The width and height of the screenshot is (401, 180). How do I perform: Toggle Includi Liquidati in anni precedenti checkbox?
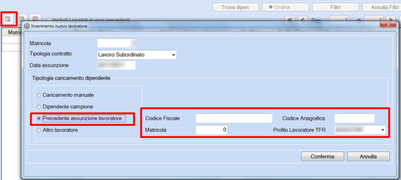[50, 20]
